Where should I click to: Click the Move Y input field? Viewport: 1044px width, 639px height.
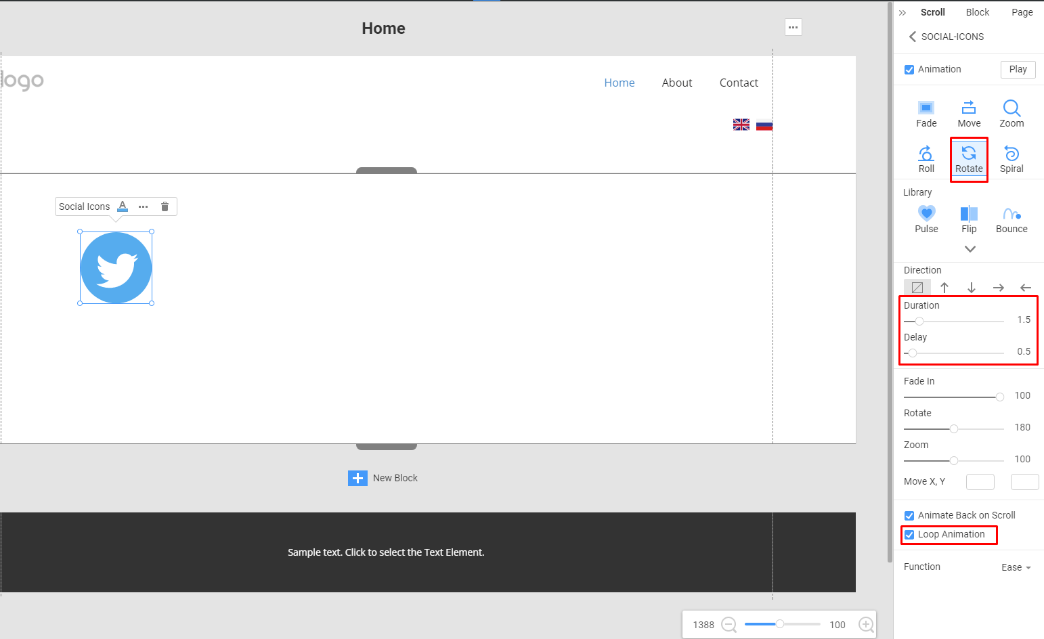(1024, 482)
